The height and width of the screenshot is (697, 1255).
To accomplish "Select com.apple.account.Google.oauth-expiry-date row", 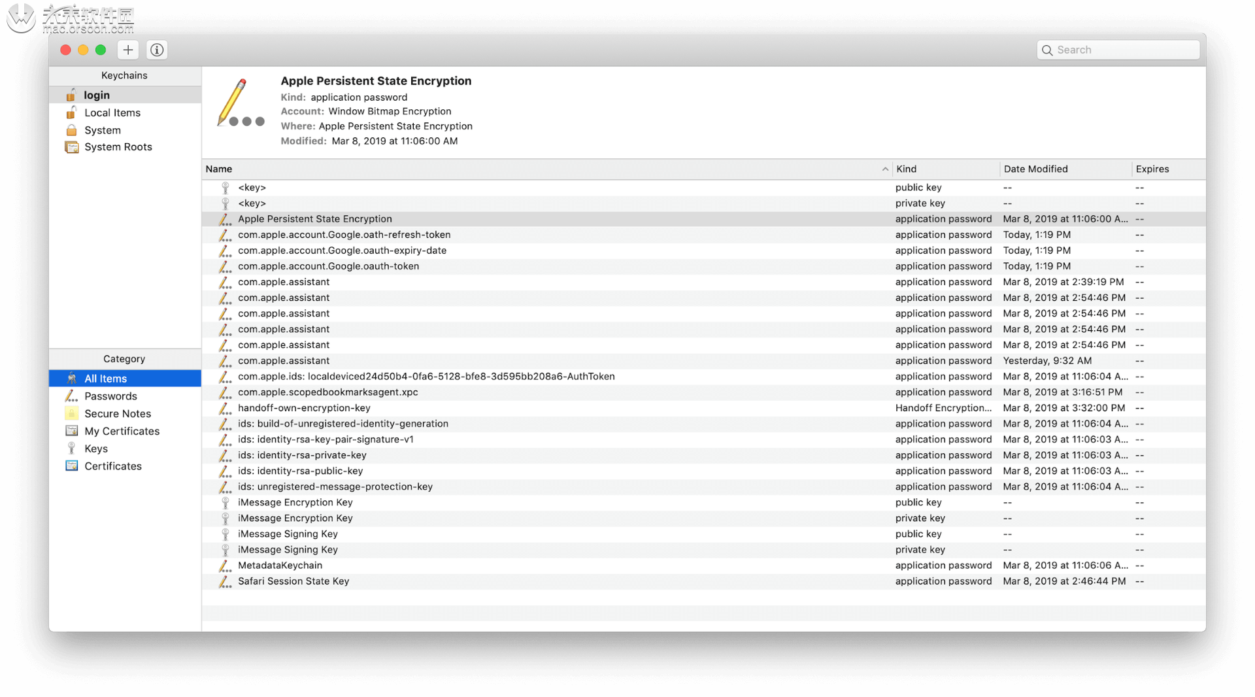I will coord(704,250).
